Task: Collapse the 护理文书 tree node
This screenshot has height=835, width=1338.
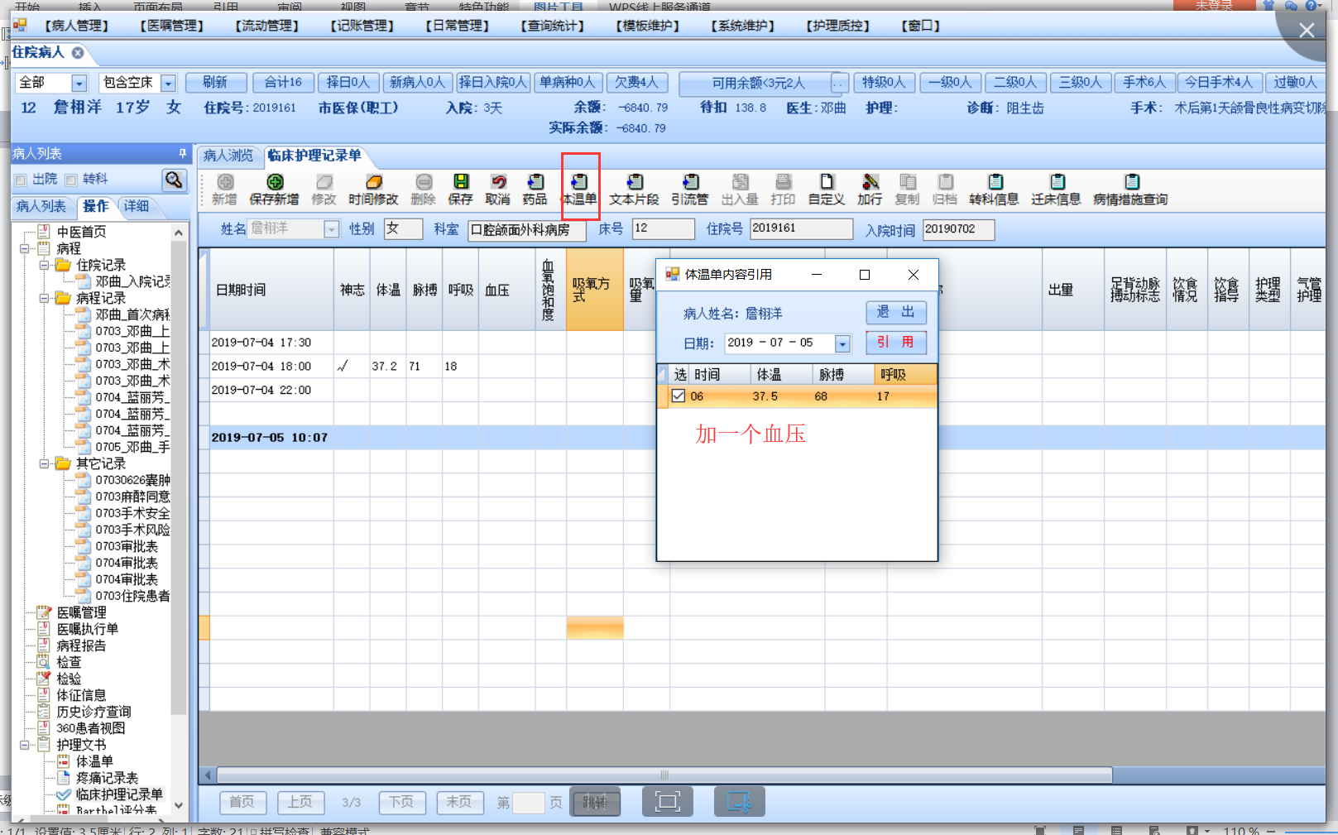Action: [25, 745]
